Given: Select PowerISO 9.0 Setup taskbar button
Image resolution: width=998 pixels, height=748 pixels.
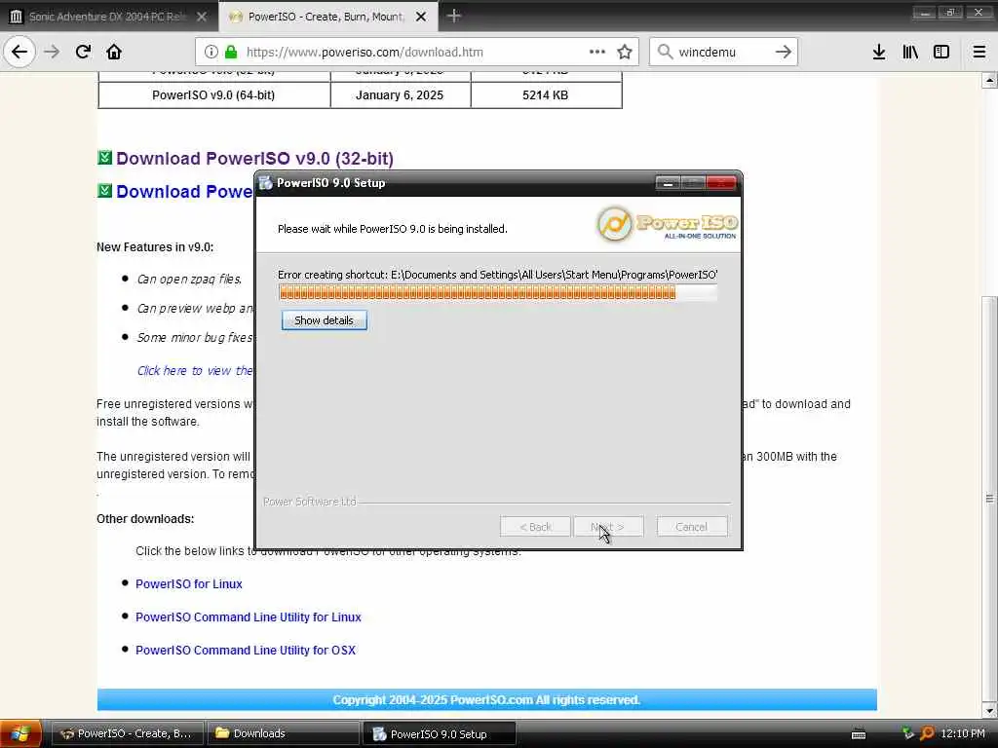Looking at the screenshot, I should coord(439,733).
